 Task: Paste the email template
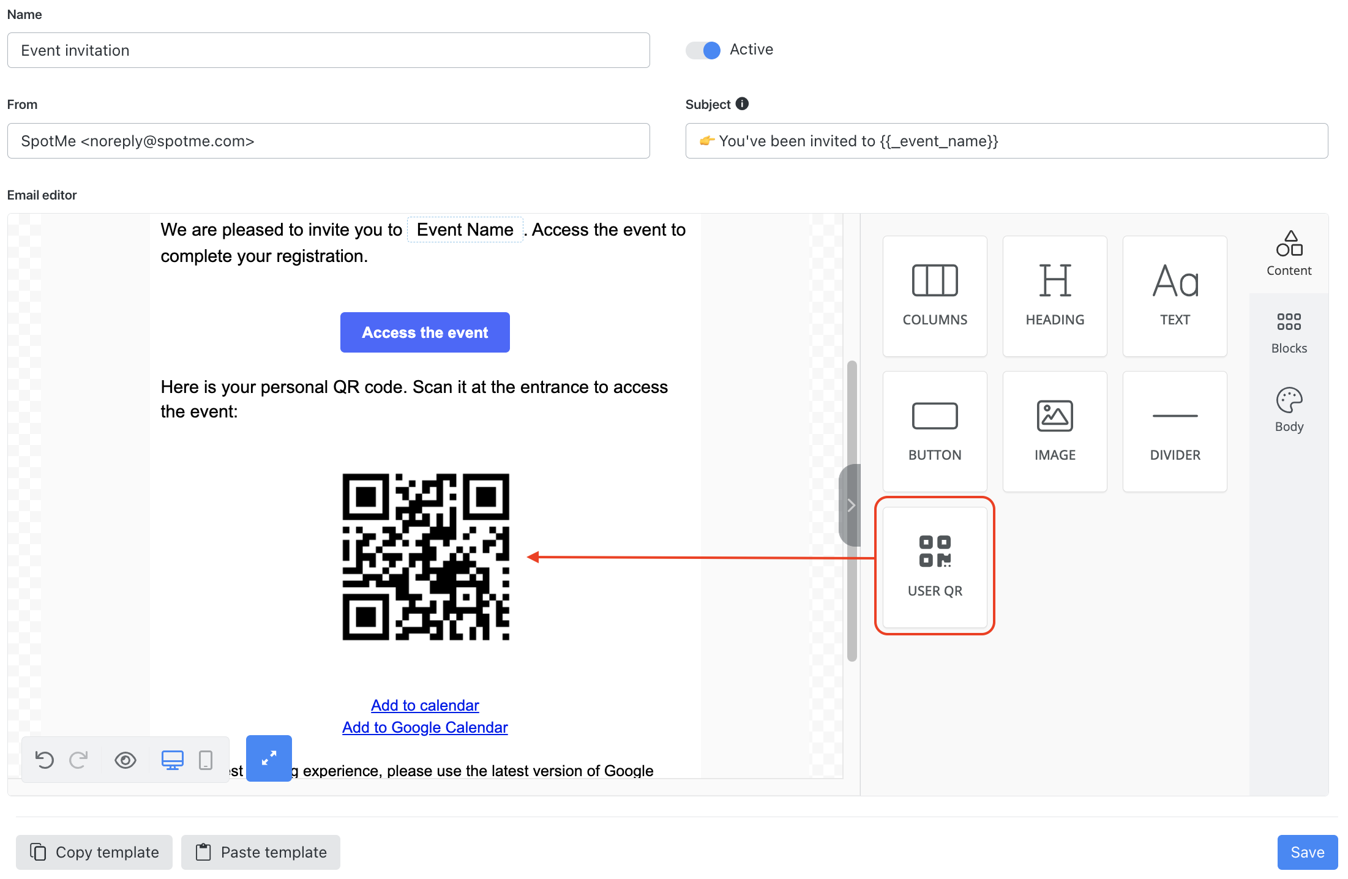pyautogui.click(x=261, y=852)
